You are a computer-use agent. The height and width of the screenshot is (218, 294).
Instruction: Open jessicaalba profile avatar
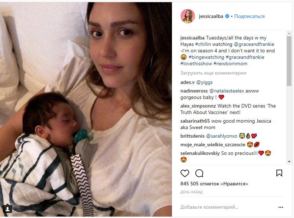[x=187, y=16]
